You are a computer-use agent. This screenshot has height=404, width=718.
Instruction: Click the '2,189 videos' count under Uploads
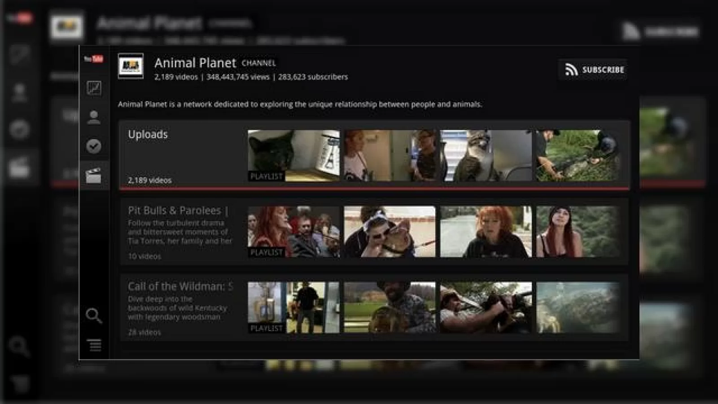pos(150,180)
